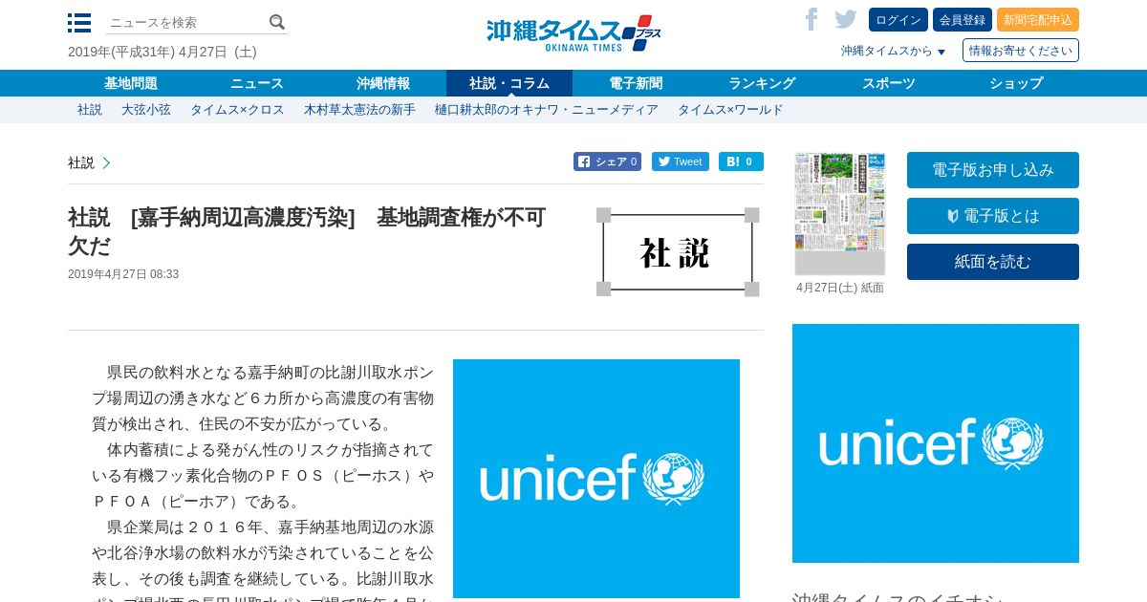Tweet the article with Tweet button

[681, 161]
